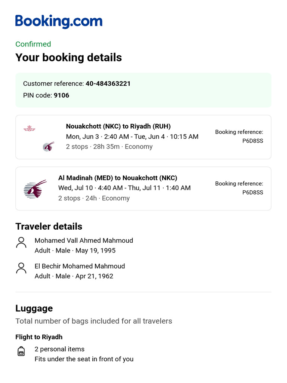Click the Booking.com logo
Image resolution: width=287 pixels, height=383 pixels.
pyautogui.click(x=59, y=21)
